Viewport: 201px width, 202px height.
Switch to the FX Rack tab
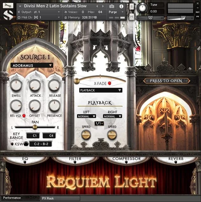[60, 199]
